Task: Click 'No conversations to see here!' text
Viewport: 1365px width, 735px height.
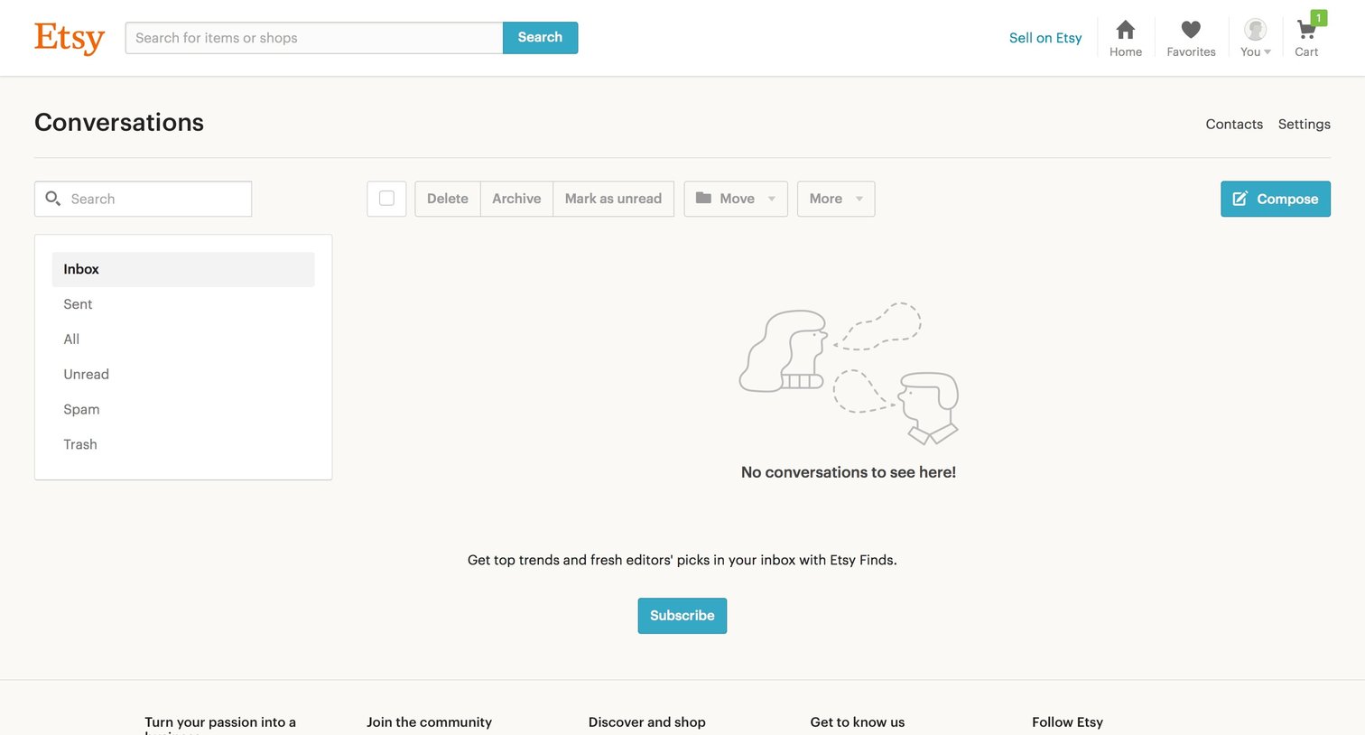Action: click(849, 472)
